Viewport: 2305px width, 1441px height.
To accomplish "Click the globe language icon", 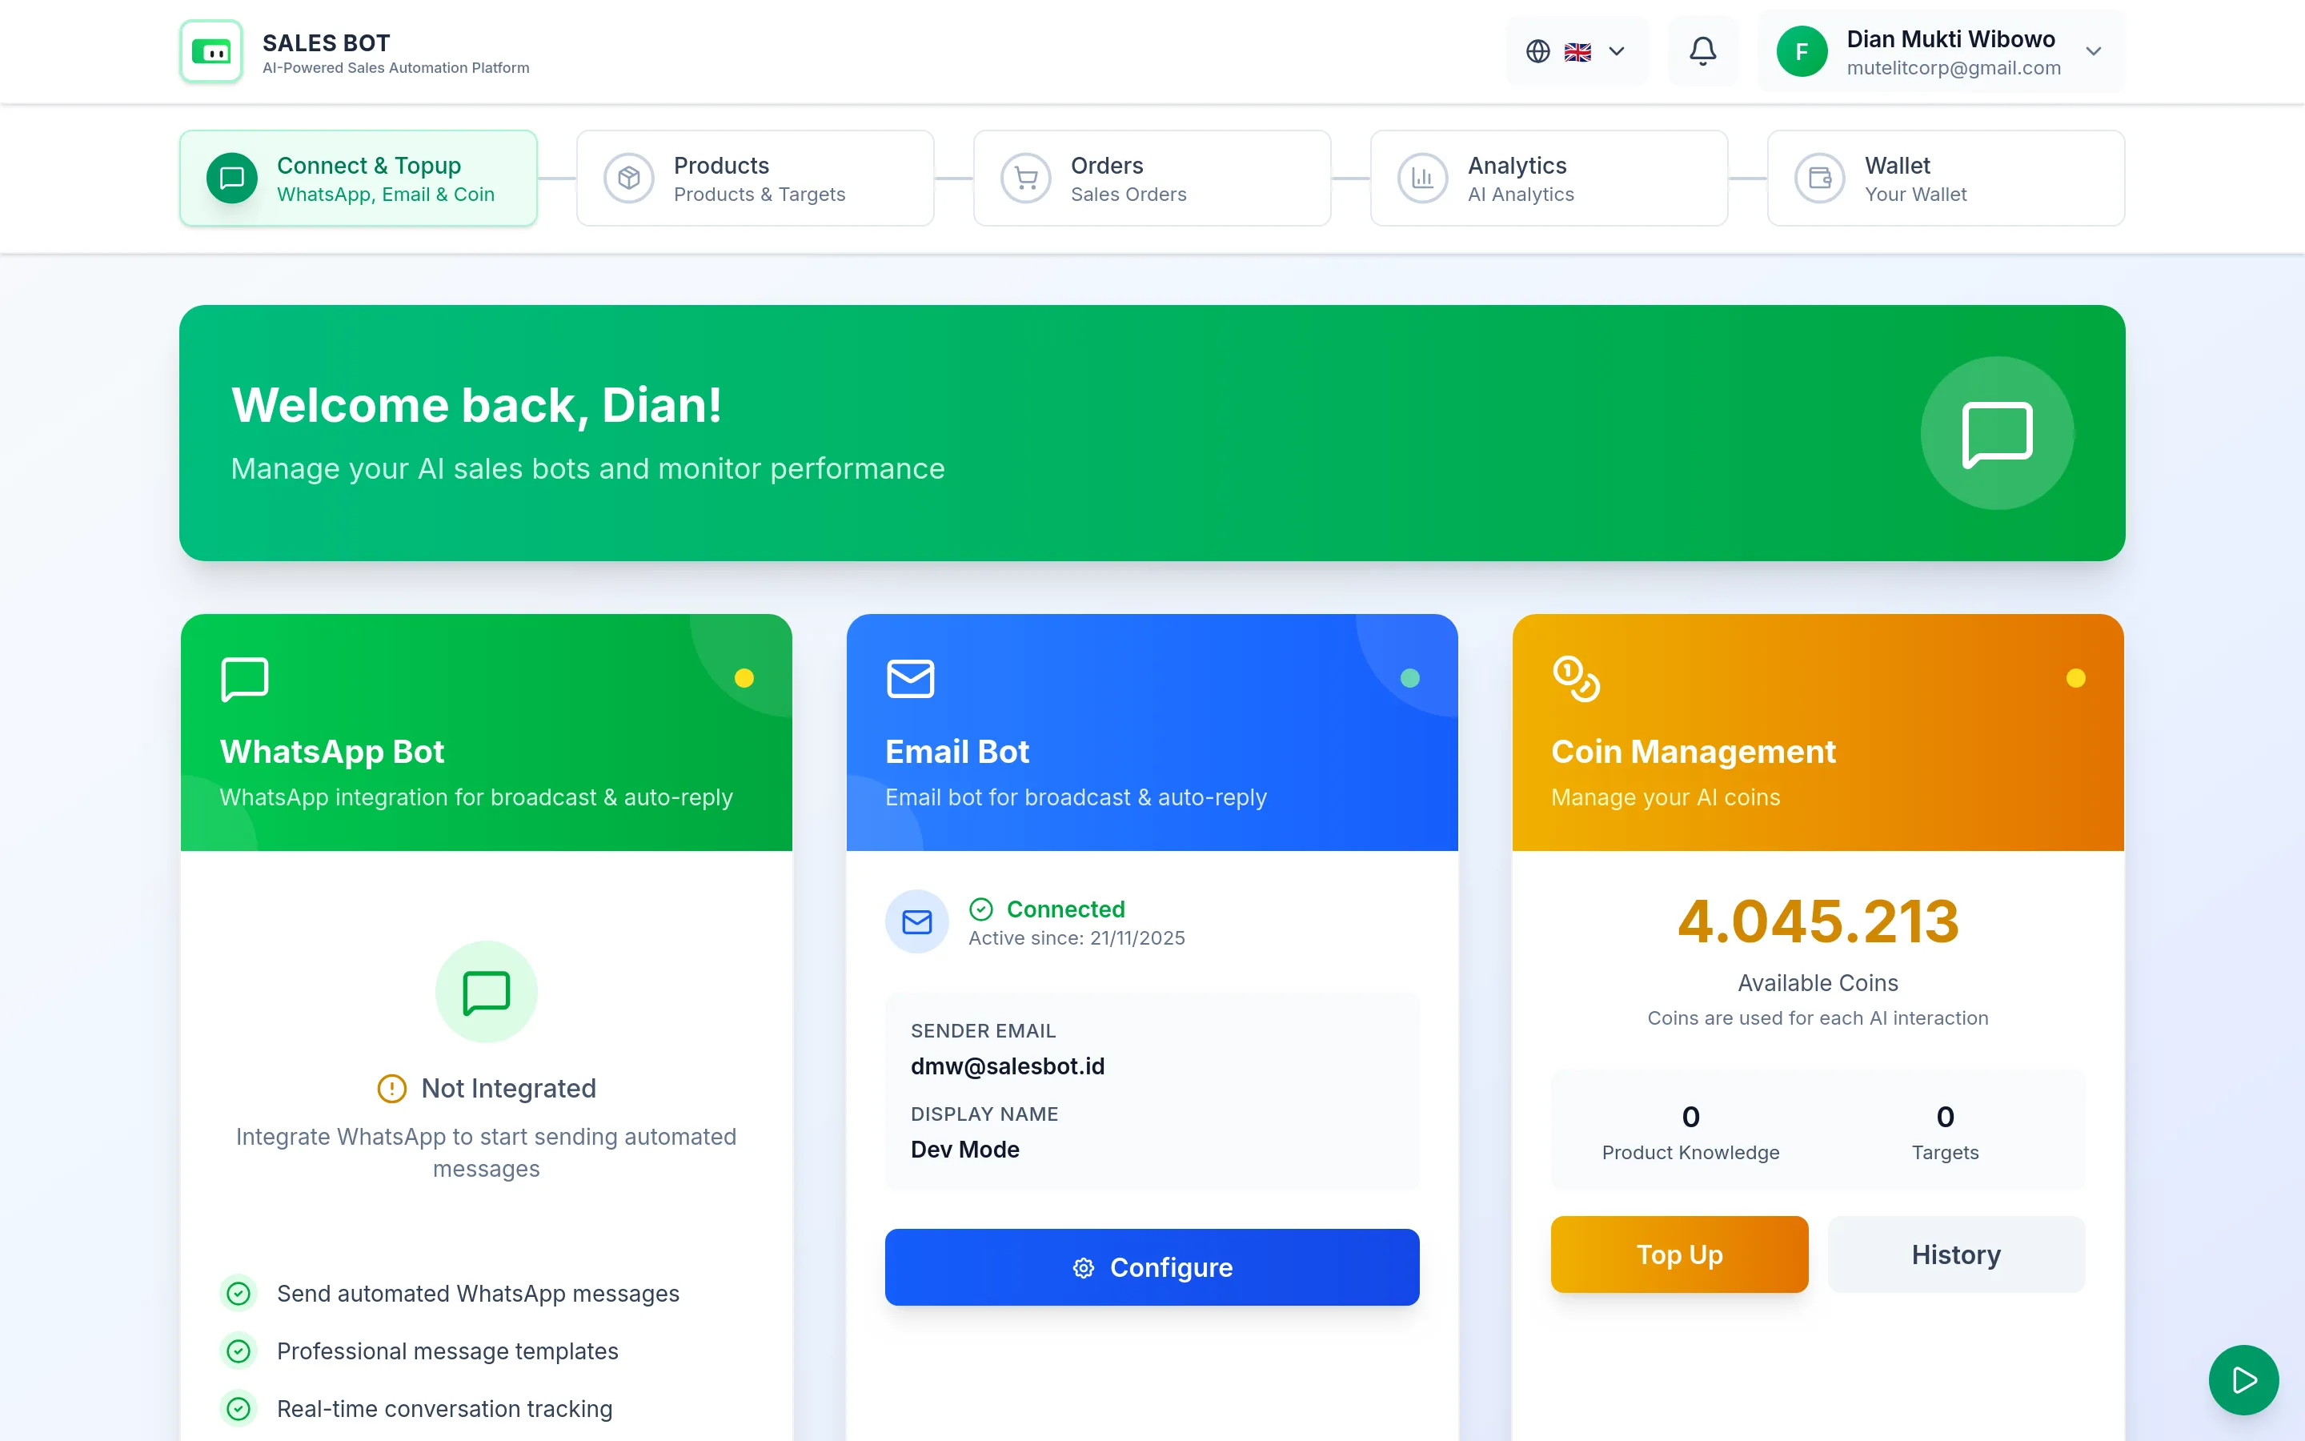I will [x=1537, y=50].
